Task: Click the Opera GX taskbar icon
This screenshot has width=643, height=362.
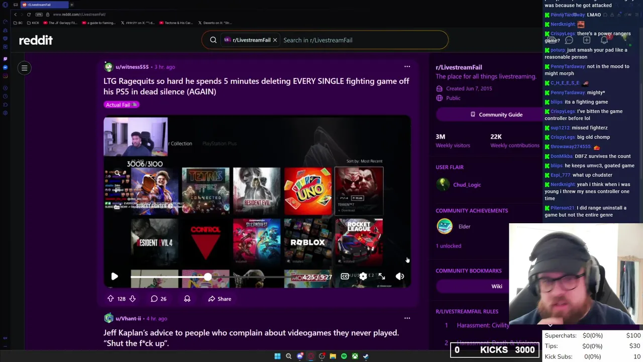Action: tap(311, 356)
